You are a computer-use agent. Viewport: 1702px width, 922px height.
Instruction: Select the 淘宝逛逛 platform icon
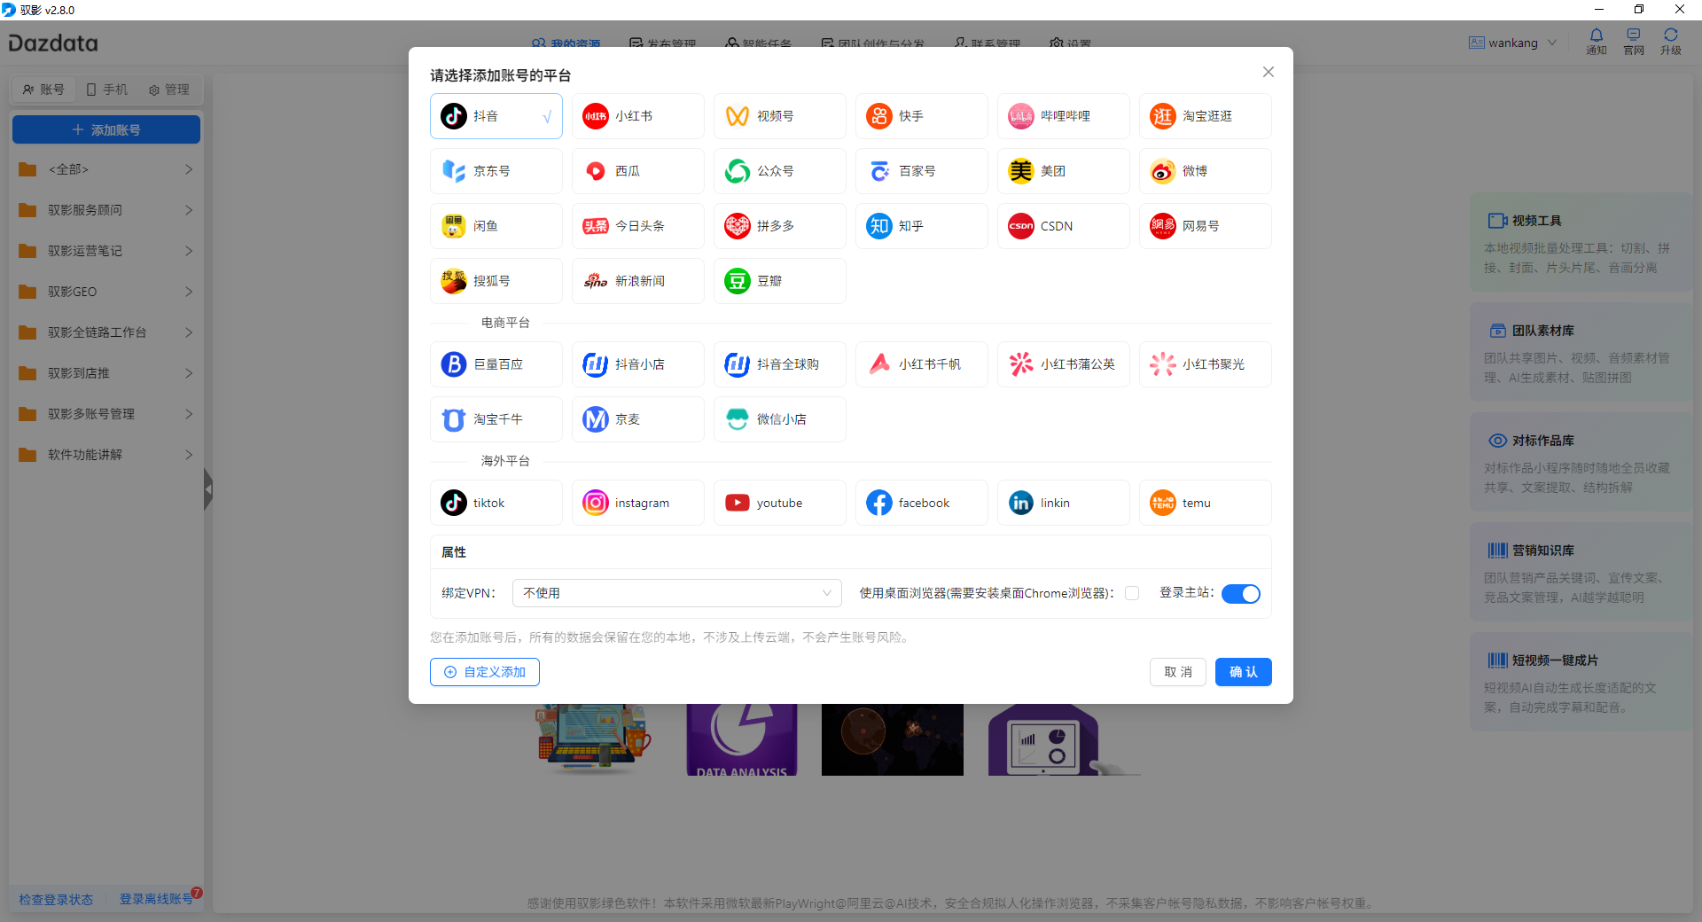tap(1163, 116)
